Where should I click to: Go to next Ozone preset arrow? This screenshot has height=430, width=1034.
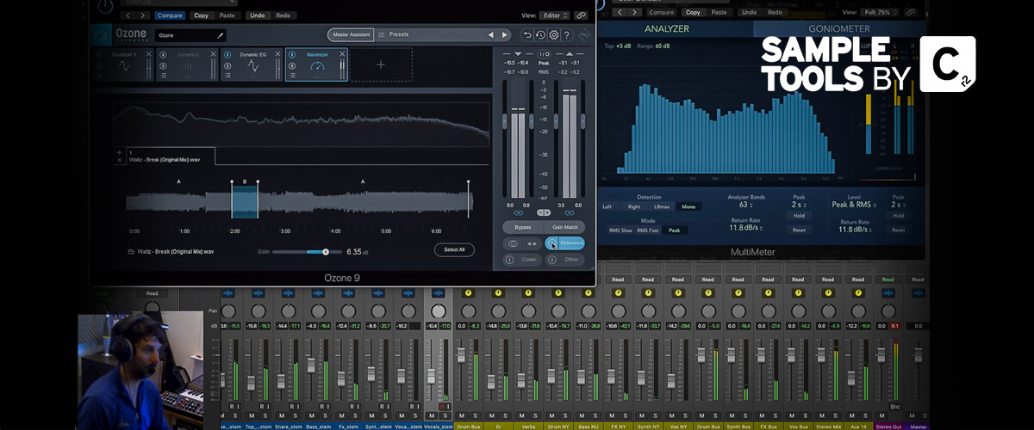505,34
